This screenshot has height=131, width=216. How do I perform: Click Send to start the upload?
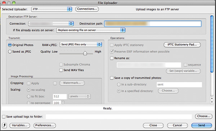202,125
